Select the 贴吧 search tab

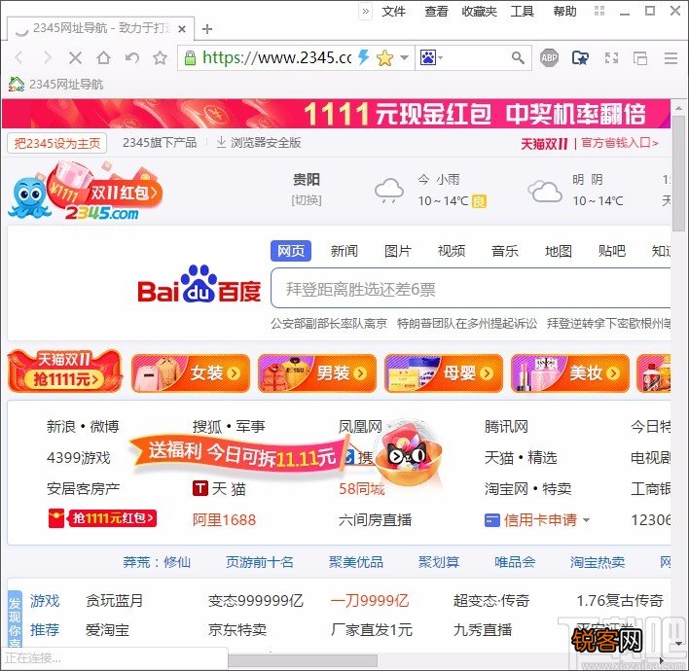[x=612, y=251]
